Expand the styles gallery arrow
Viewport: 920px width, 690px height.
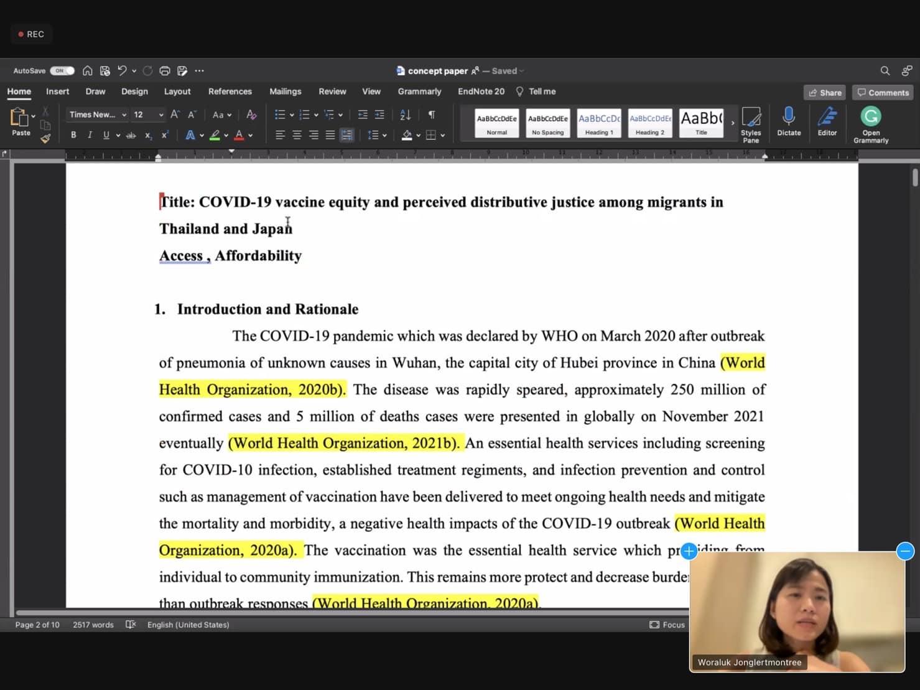732,123
